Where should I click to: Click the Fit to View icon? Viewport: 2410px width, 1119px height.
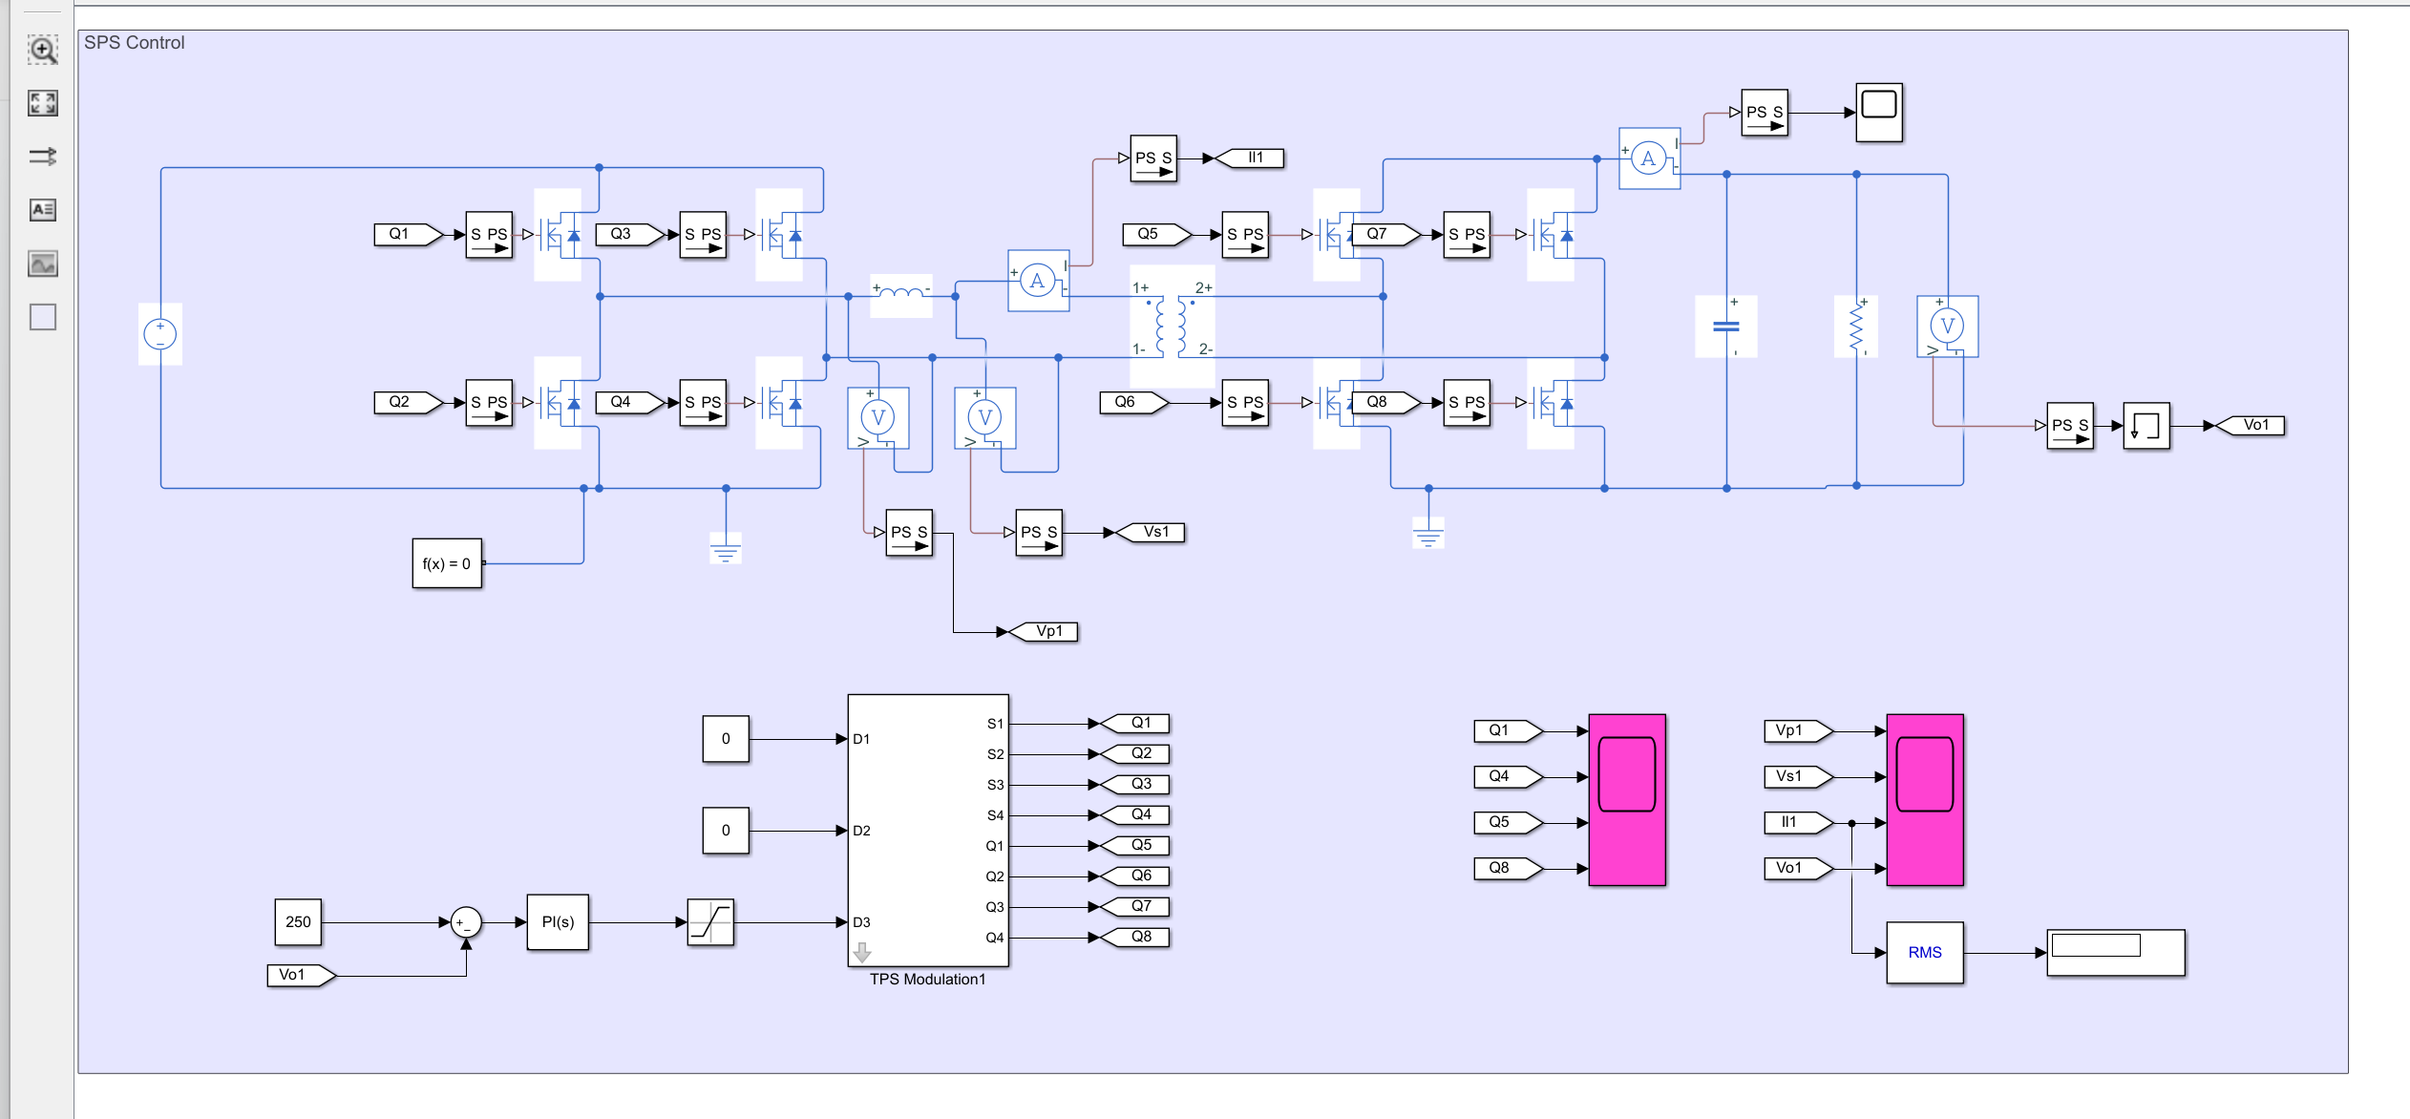(x=43, y=103)
